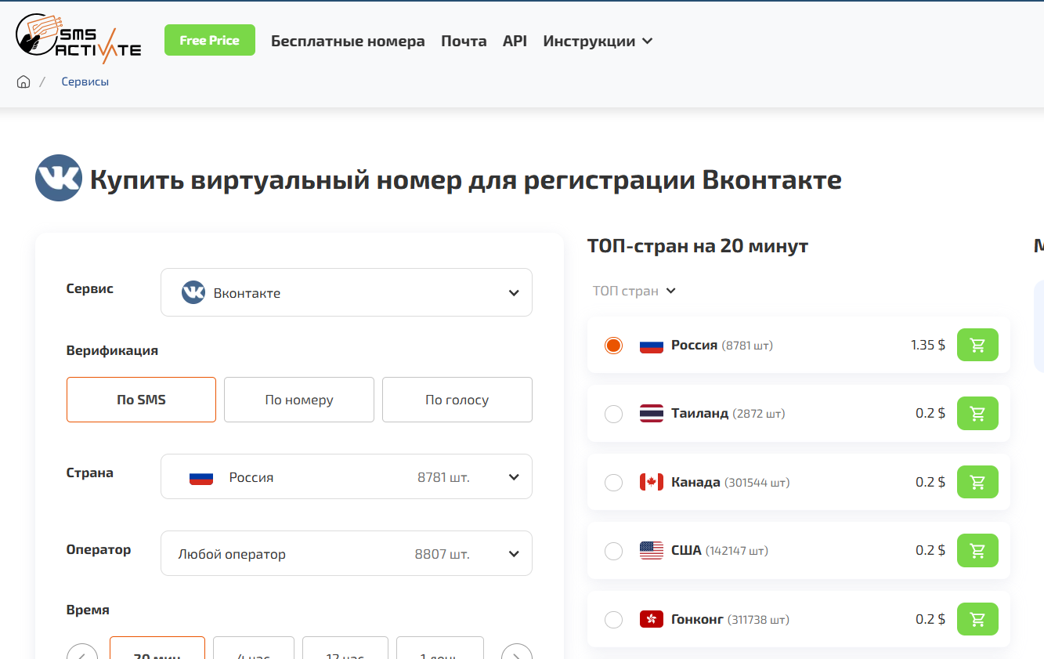Open the Оператор dropdown Любой оператор
The height and width of the screenshot is (659, 1044).
[x=346, y=553]
